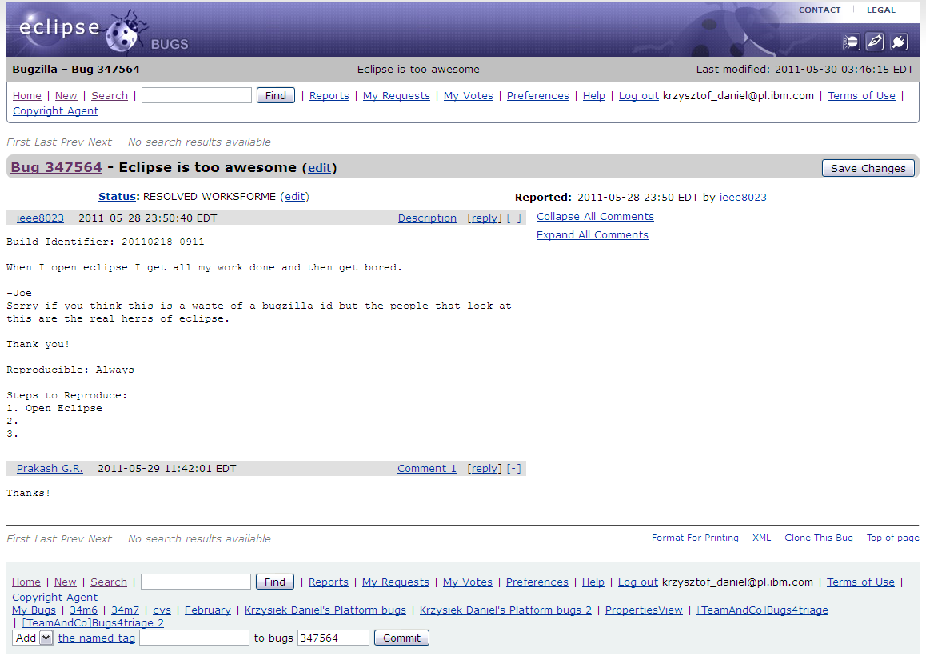Click Expand All Comments
The height and width of the screenshot is (656, 926).
593,235
